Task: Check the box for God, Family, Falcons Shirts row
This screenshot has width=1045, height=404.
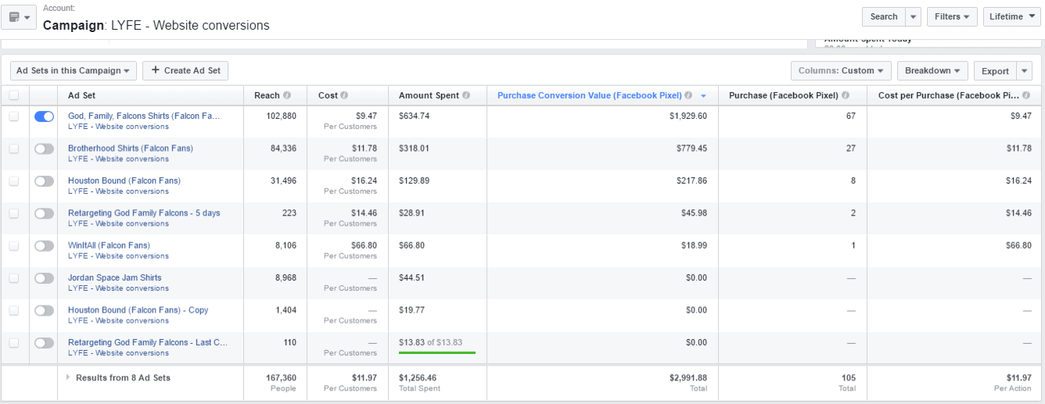Action: pos(13,116)
